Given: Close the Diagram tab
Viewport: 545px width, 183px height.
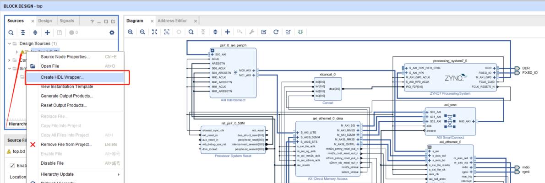Looking at the screenshot, I should pyautogui.click(x=152, y=21).
